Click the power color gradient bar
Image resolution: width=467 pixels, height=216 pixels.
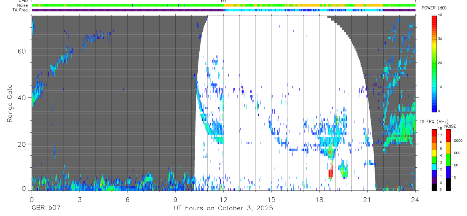pyautogui.click(x=434, y=63)
